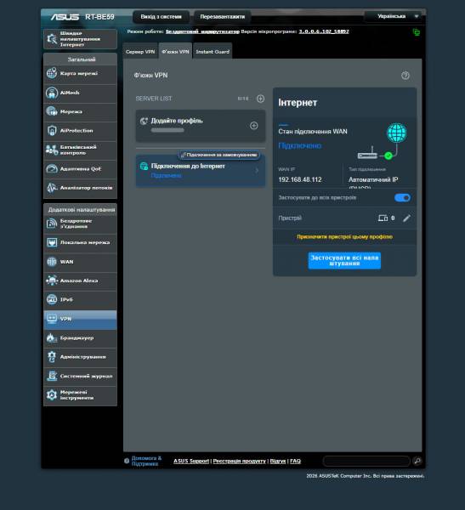Click the yellow assign devices to profile link
The width and height of the screenshot is (465, 510).
click(344, 237)
